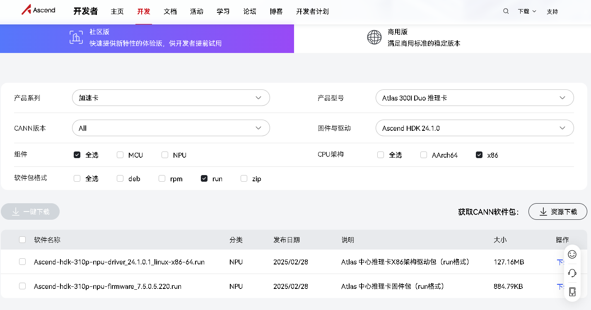The height and width of the screenshot is (310, 591).
Task: Uncheck the run package format
Action: 204,178
